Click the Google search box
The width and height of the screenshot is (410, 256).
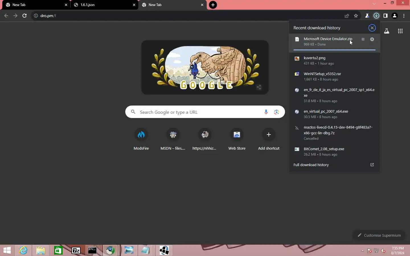(205, 112)
